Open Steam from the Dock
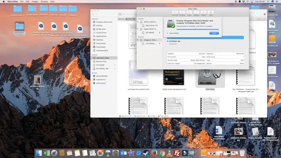The height and width of the screenshot is (158, 281). click(146, 153)
